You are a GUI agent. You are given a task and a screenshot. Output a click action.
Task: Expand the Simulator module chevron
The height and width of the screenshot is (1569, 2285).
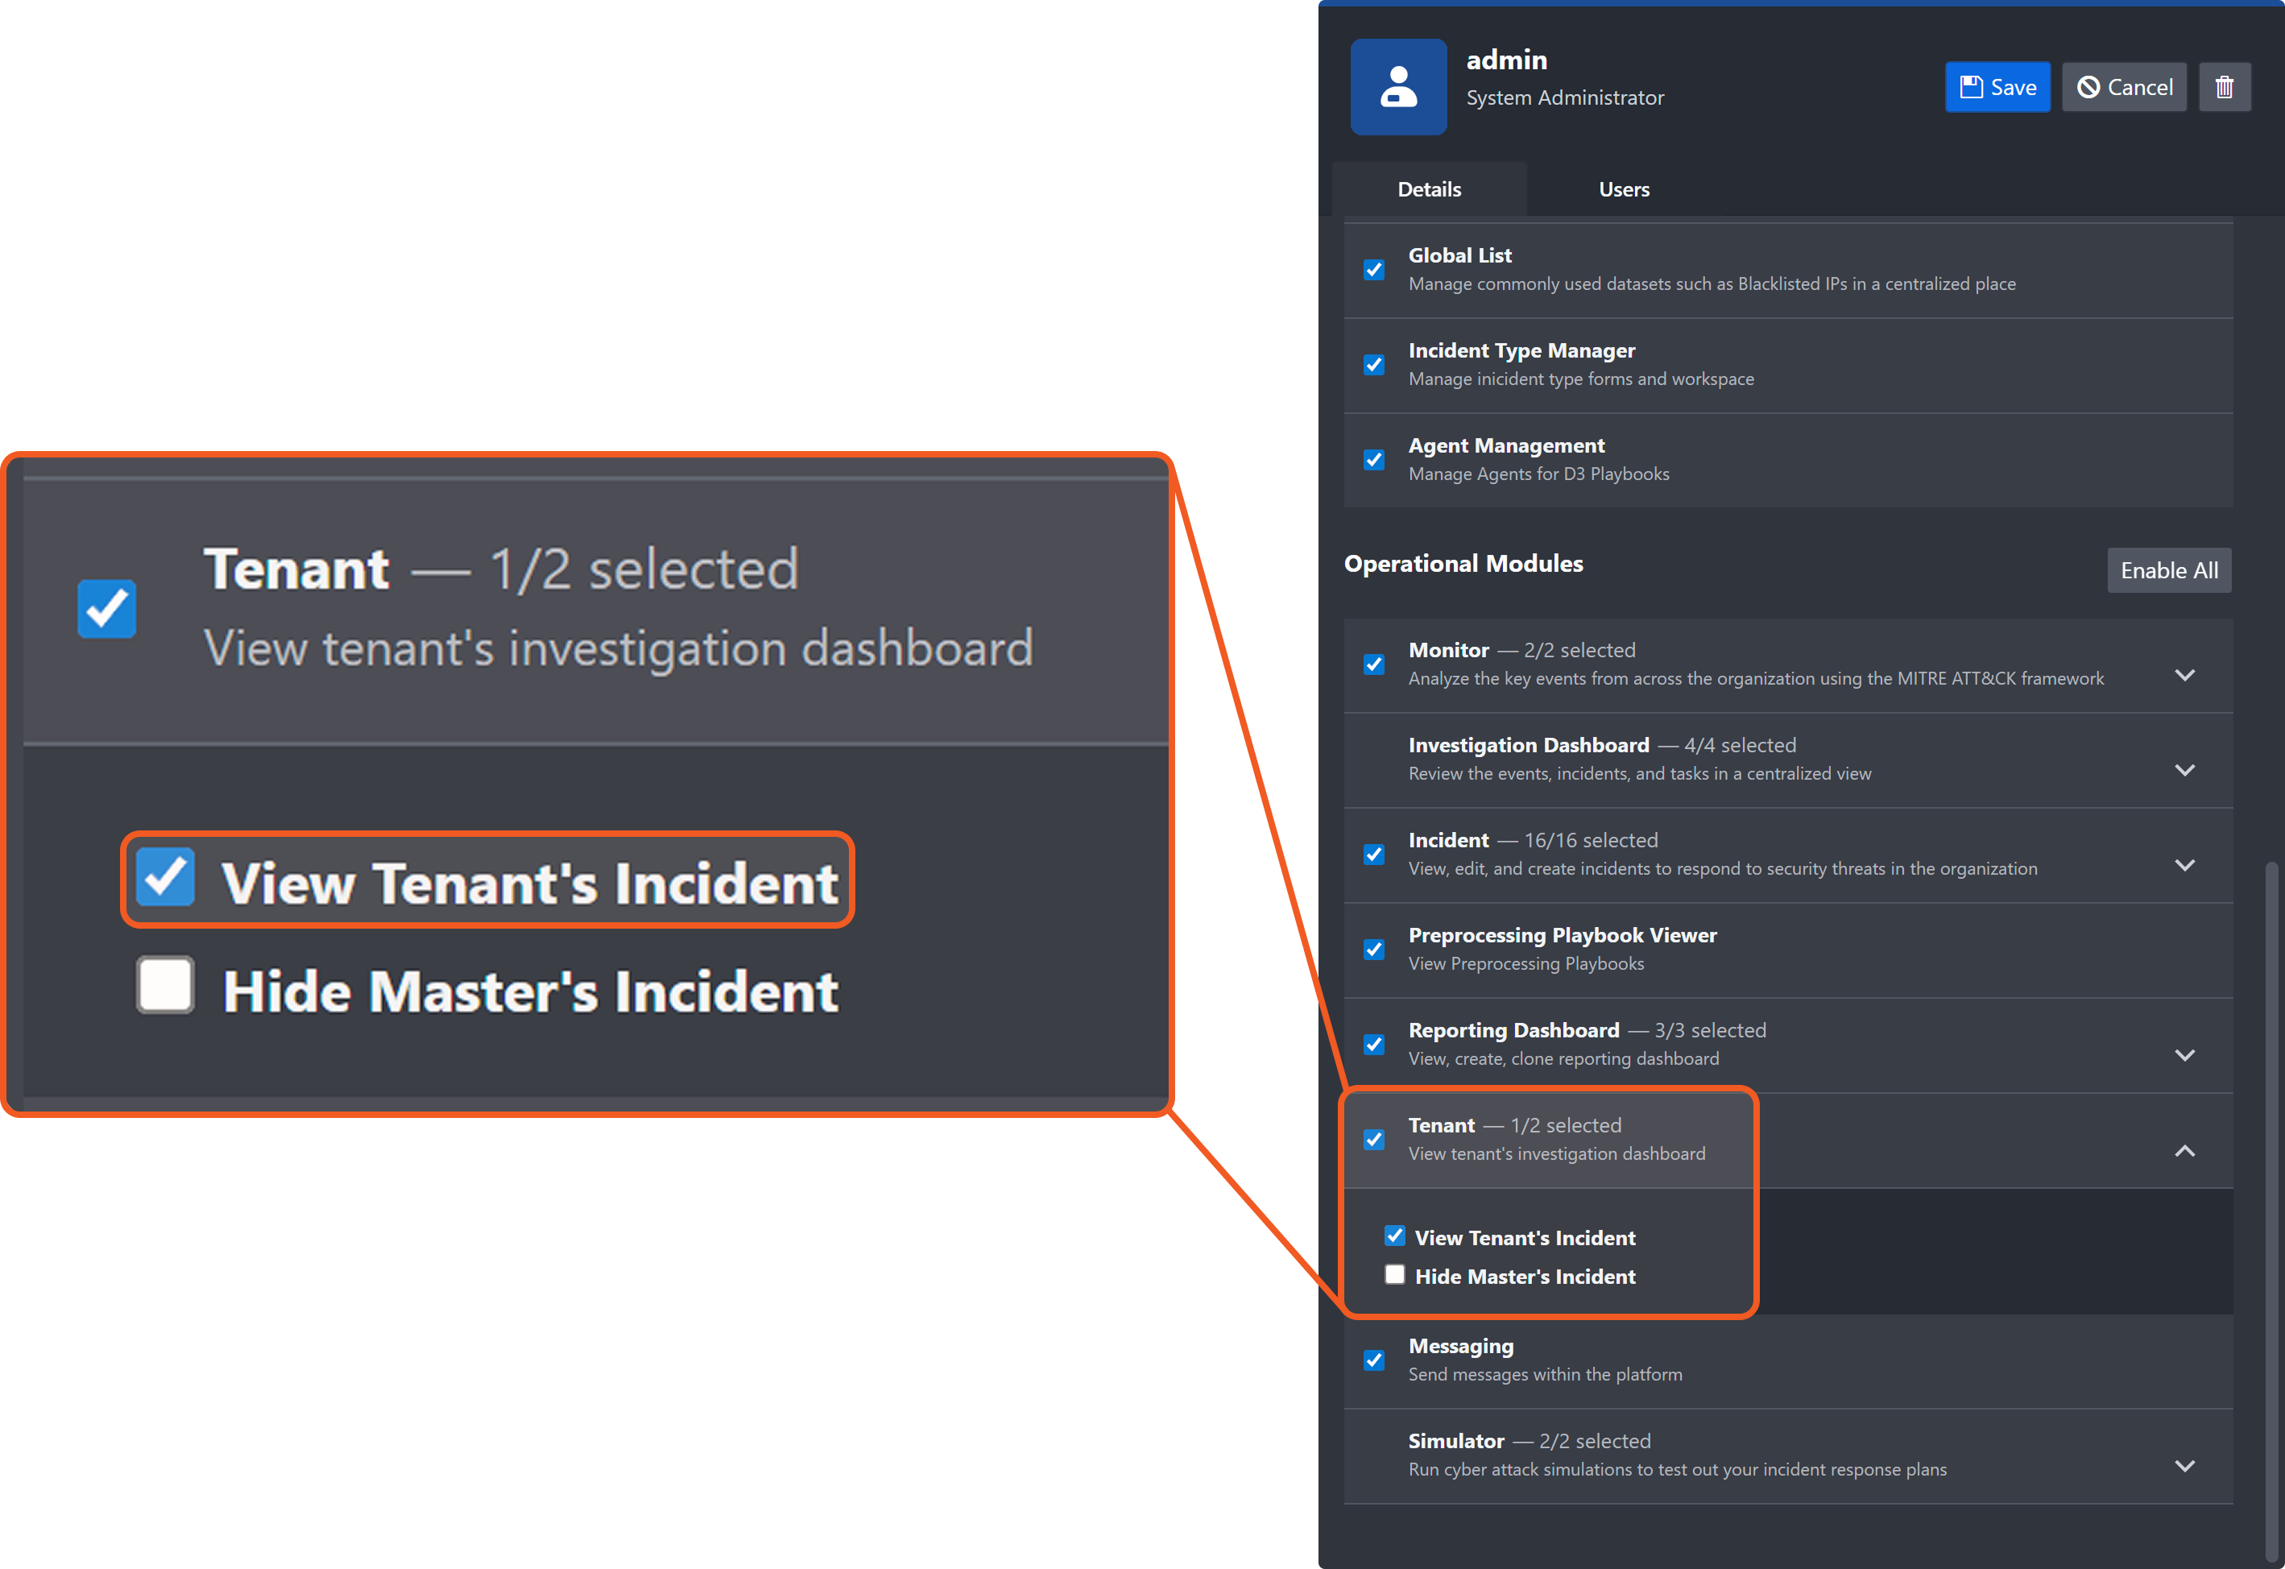[2184, 1466]
